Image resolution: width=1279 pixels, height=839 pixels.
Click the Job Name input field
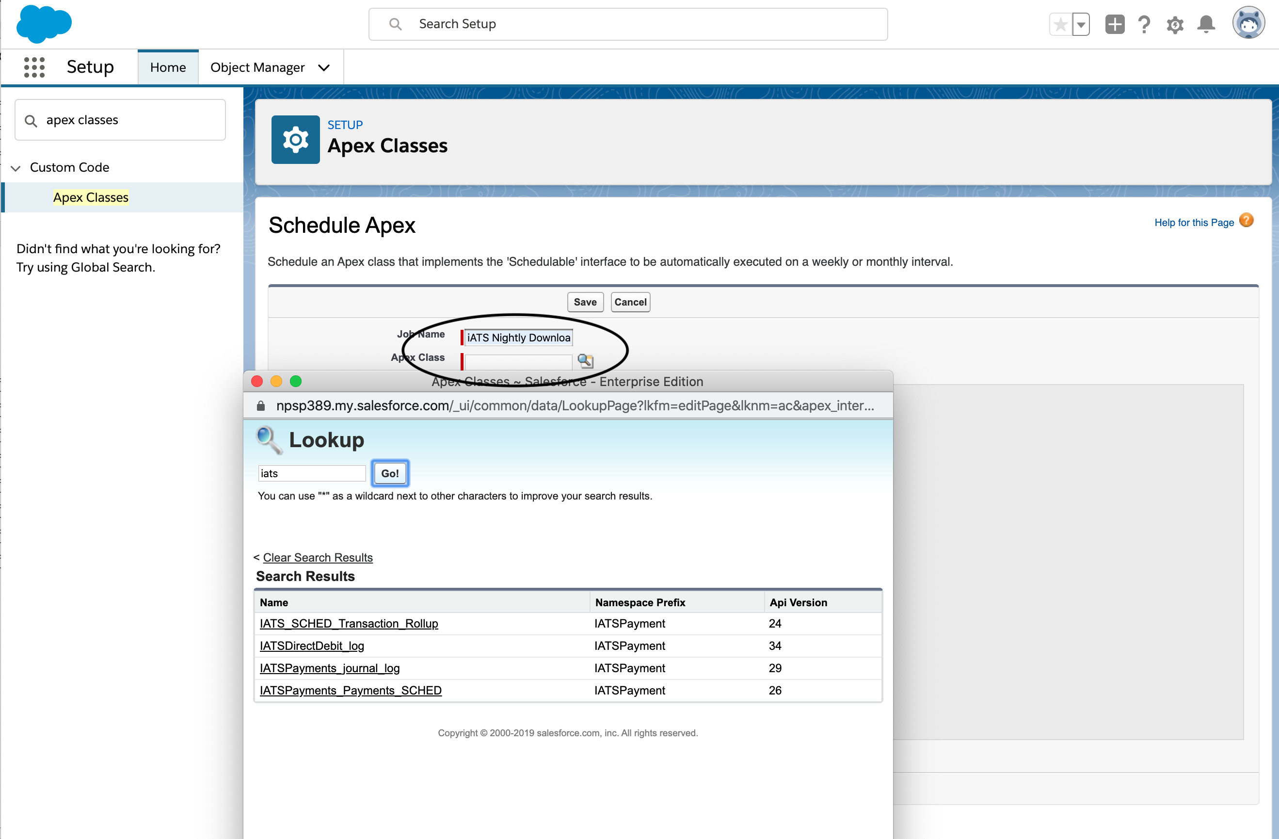click(518, 338)
